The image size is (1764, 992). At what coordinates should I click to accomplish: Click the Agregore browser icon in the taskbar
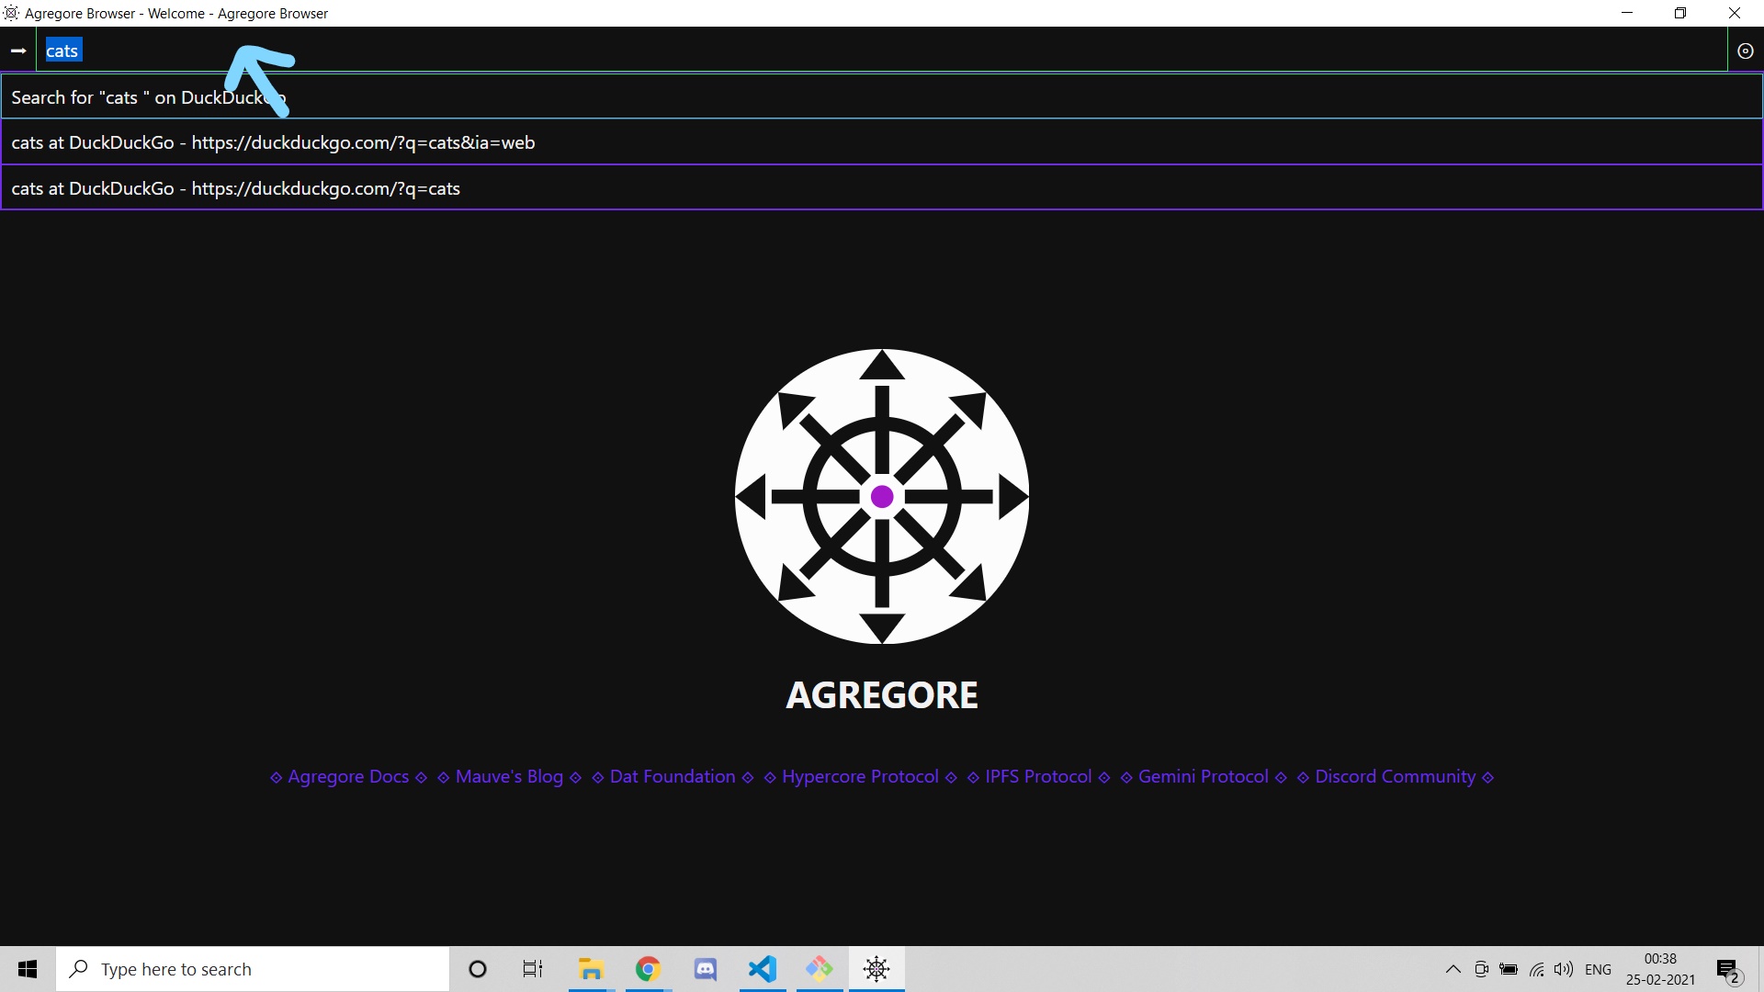click(876, 969)
